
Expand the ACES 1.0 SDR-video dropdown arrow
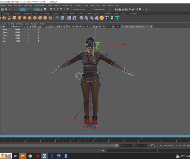(x=151, y=26)
